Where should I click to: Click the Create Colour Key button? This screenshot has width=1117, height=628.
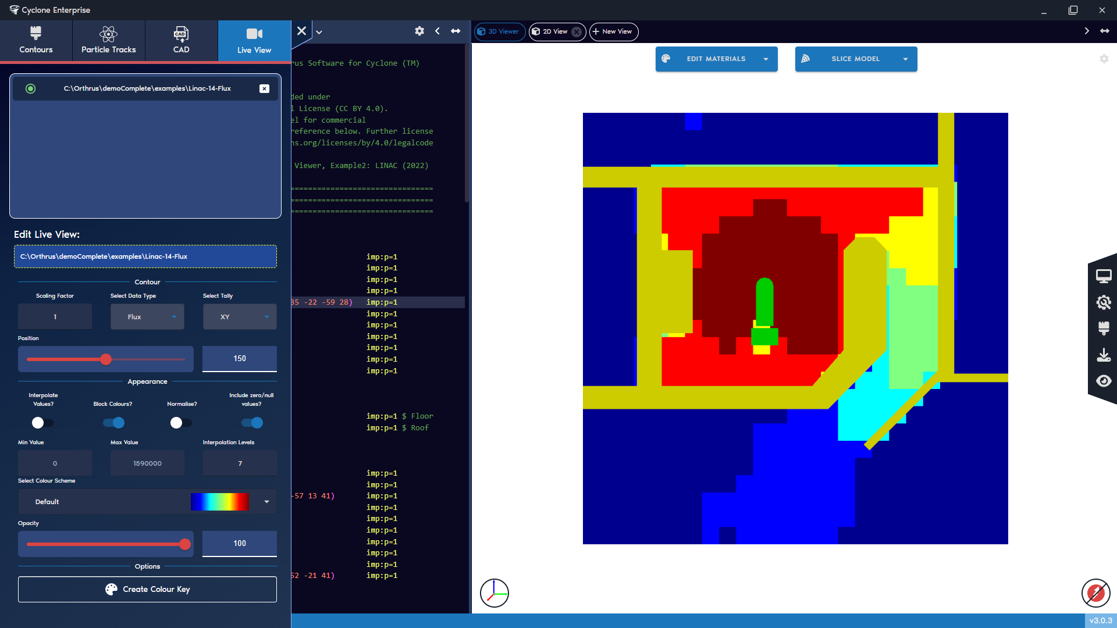click(x=147, y=589)
